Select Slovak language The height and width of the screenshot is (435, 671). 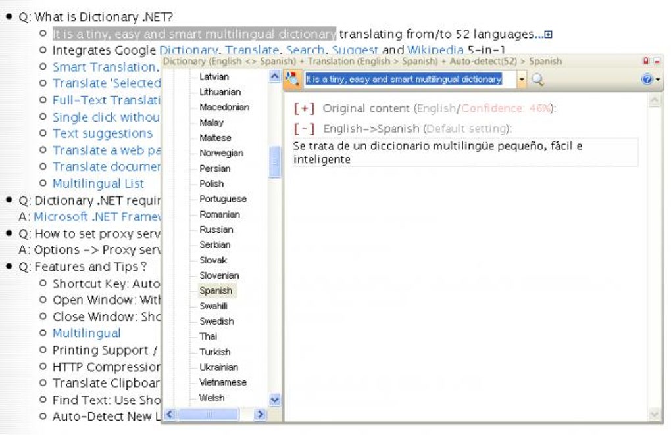tap(213, 260)
